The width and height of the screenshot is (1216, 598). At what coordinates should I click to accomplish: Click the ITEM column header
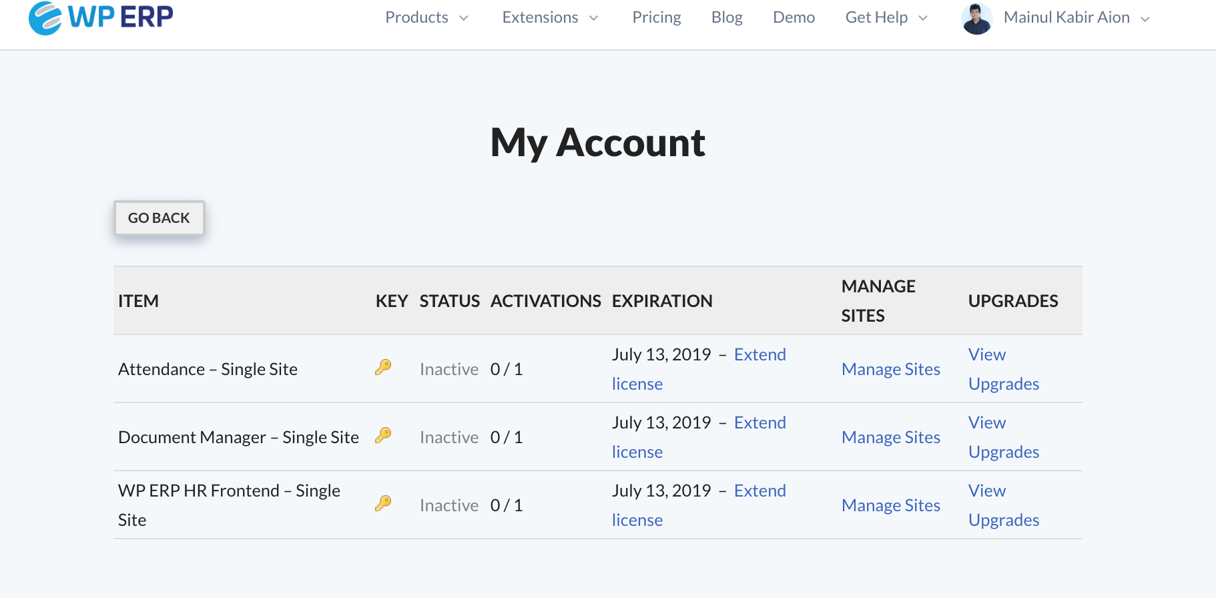(x=138, y=301)
